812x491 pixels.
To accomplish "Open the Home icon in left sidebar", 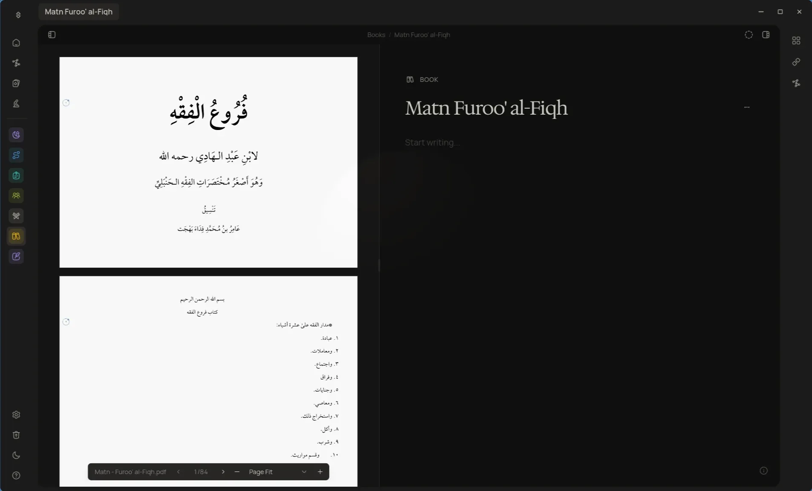I will (x=16, y=43).
